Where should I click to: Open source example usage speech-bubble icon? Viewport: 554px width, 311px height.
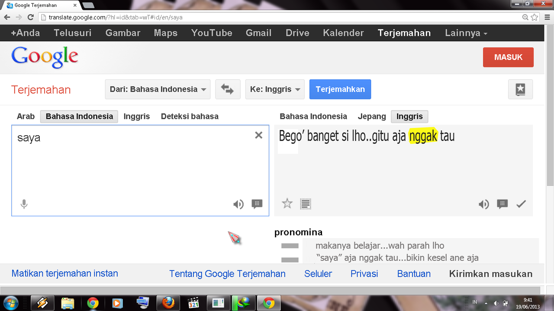[x=257, y=204]
